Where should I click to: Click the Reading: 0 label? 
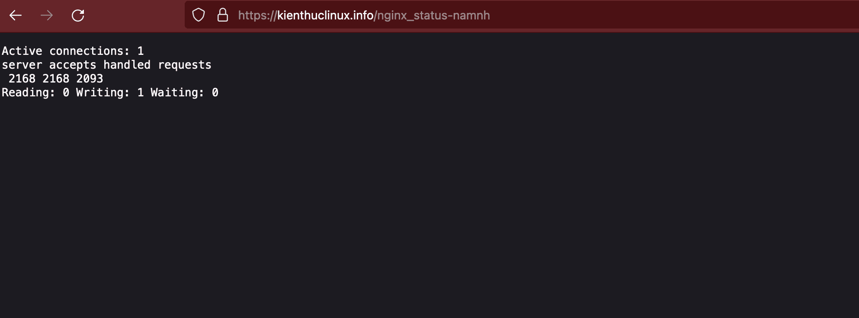[35, 92]
